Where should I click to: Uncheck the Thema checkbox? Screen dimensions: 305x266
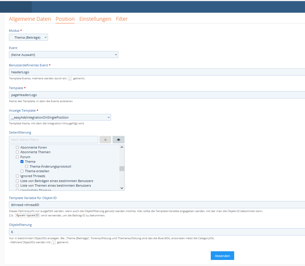click(x=22, y=162)
